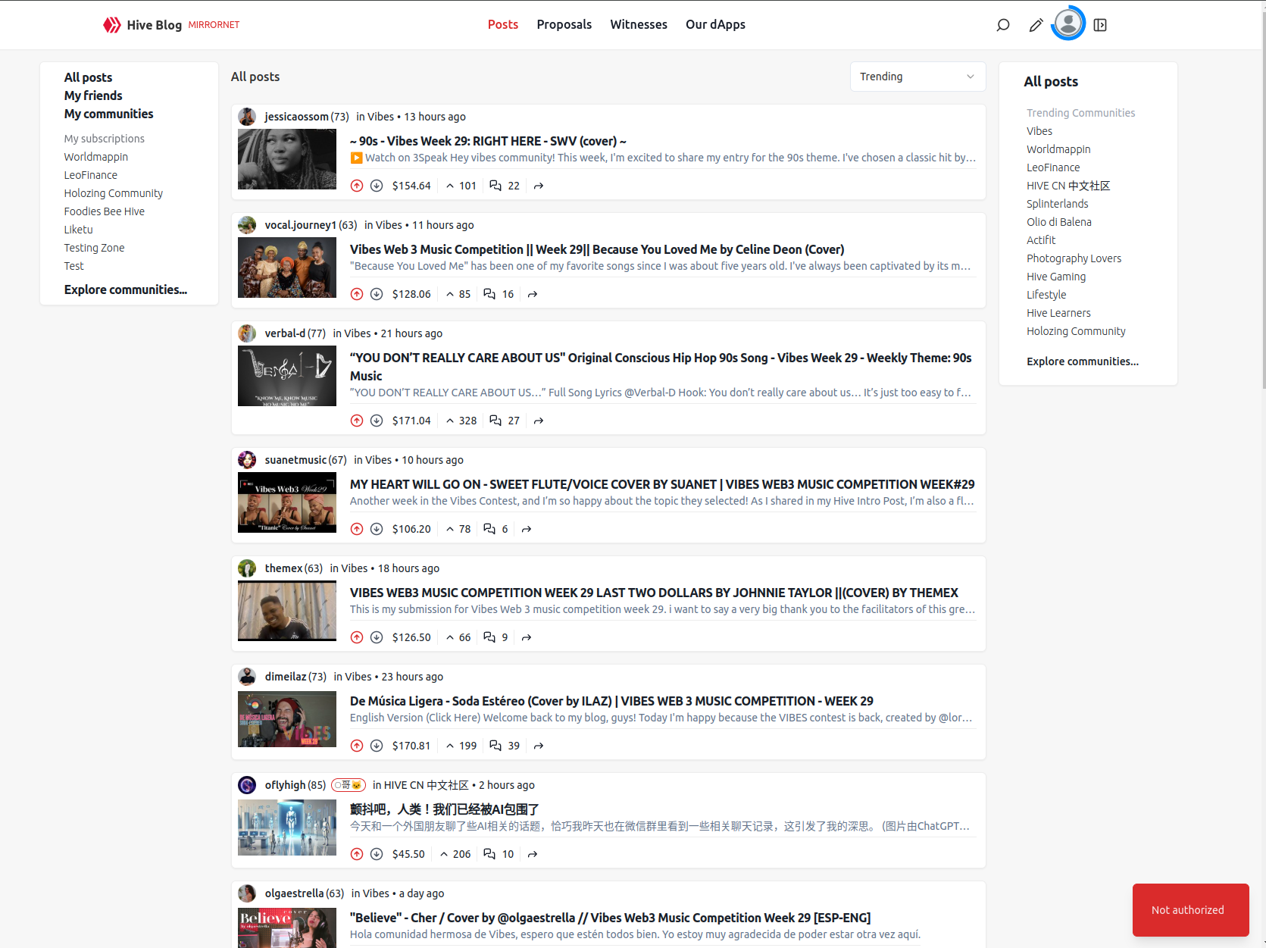Downvote the themex post

pyautogui.click(x=377, y=637)
